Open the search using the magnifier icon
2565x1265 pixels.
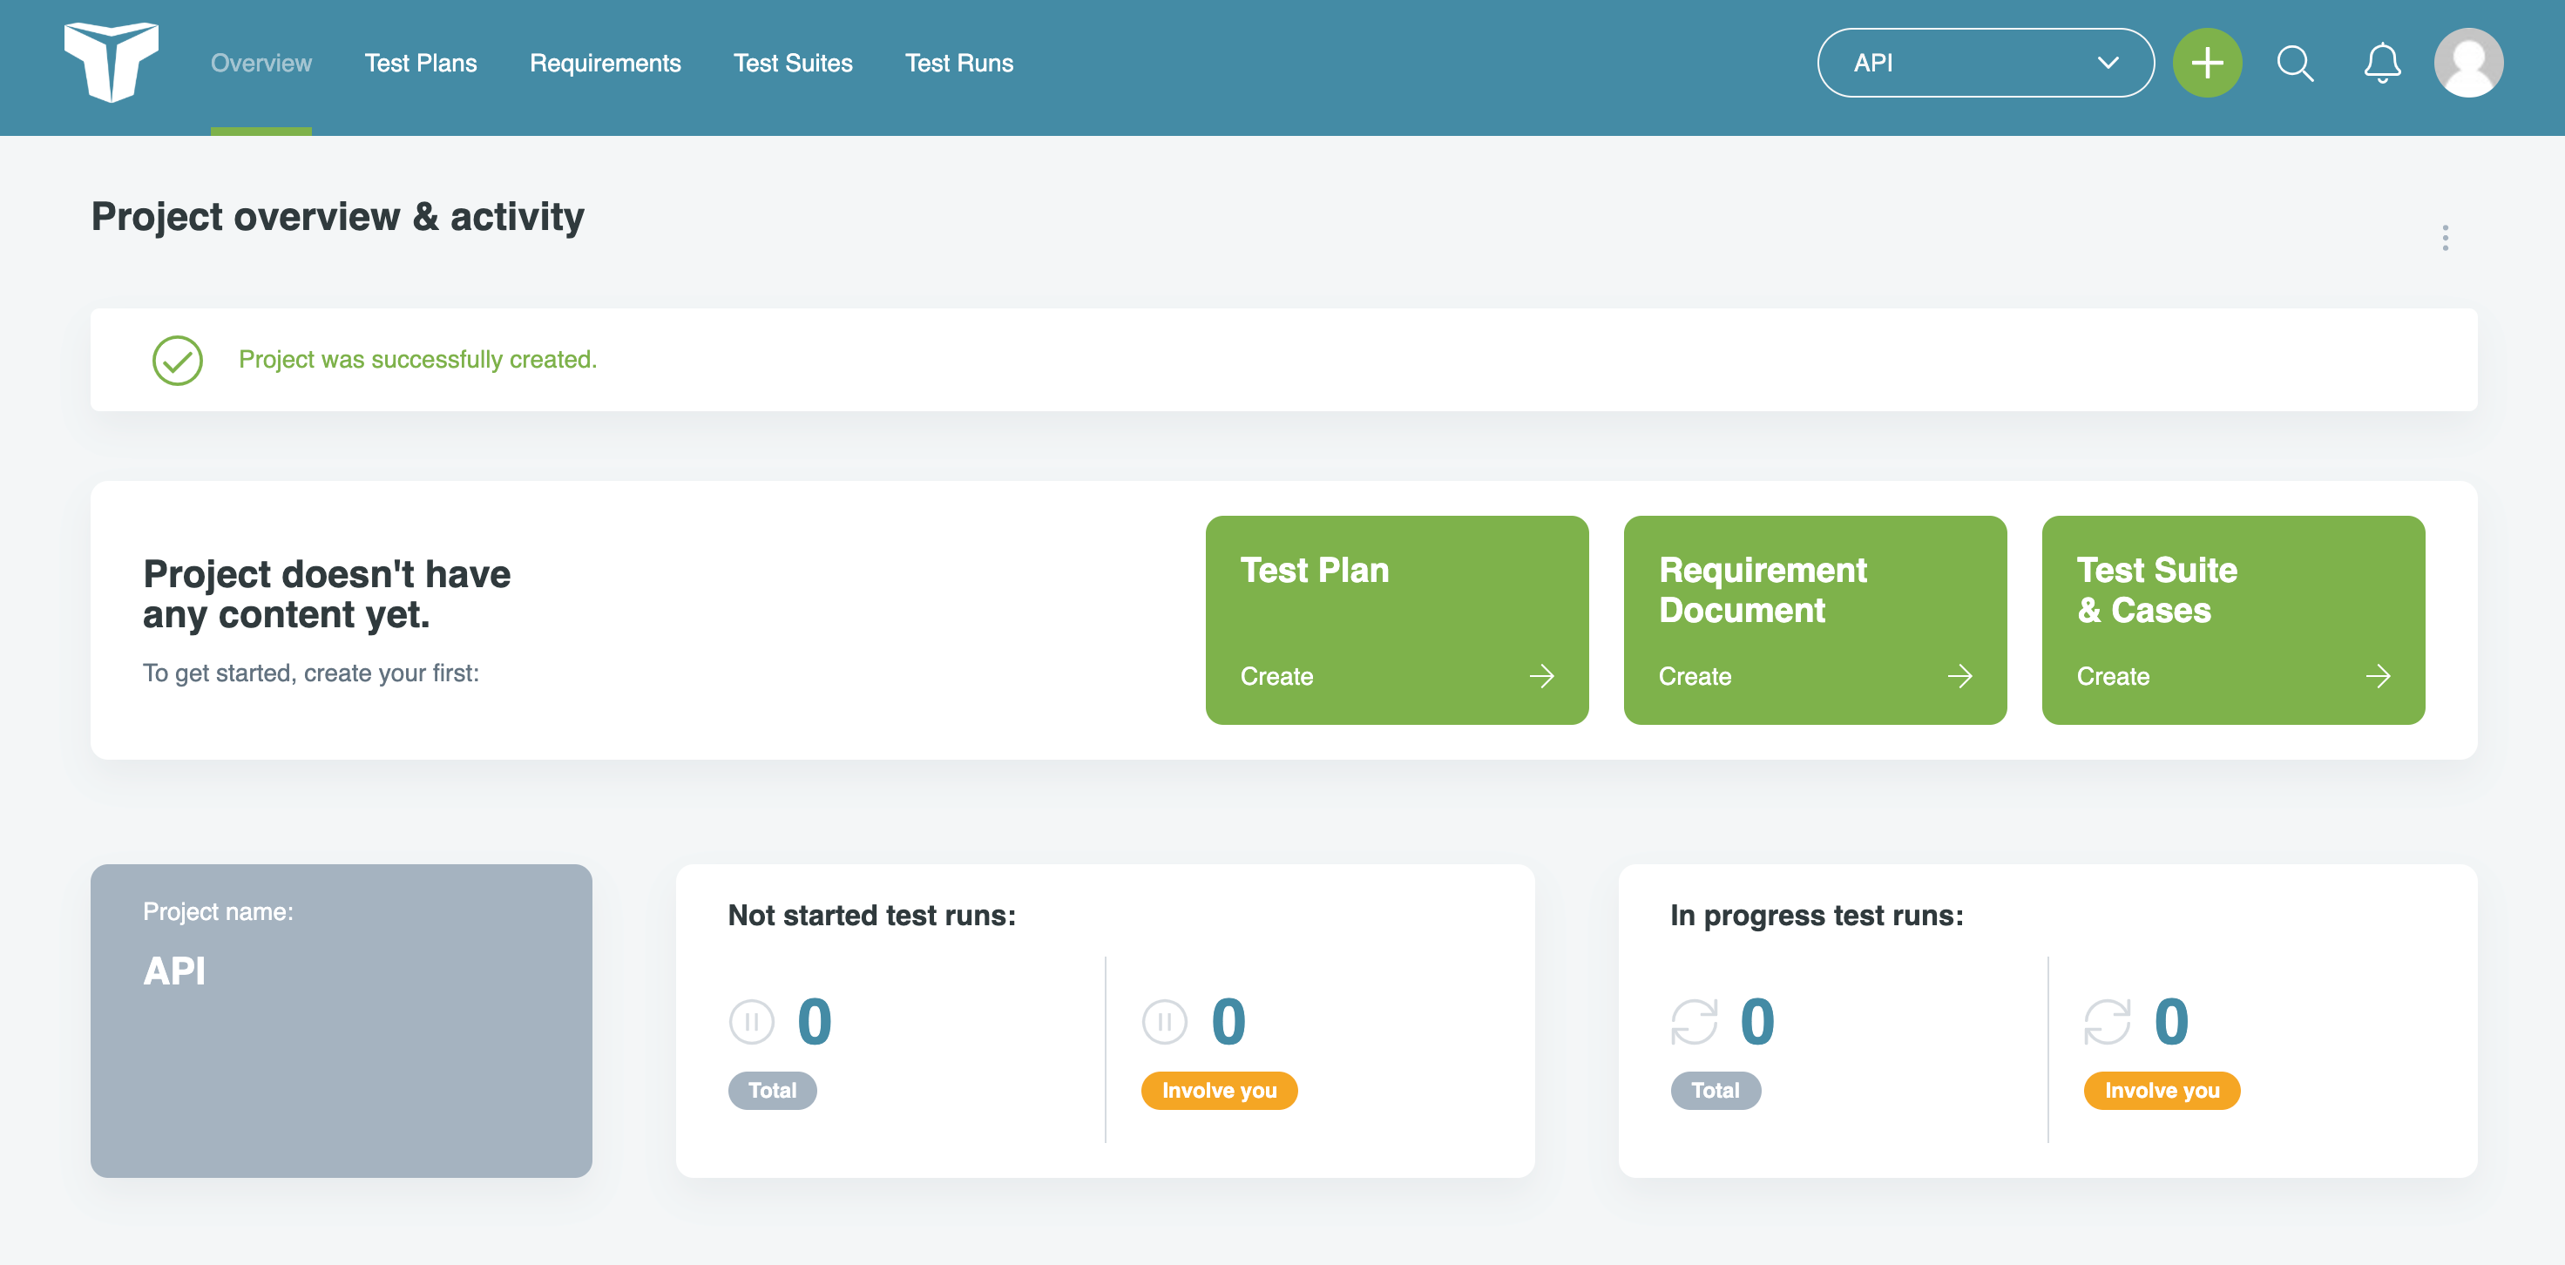(x=2294, y=63)
